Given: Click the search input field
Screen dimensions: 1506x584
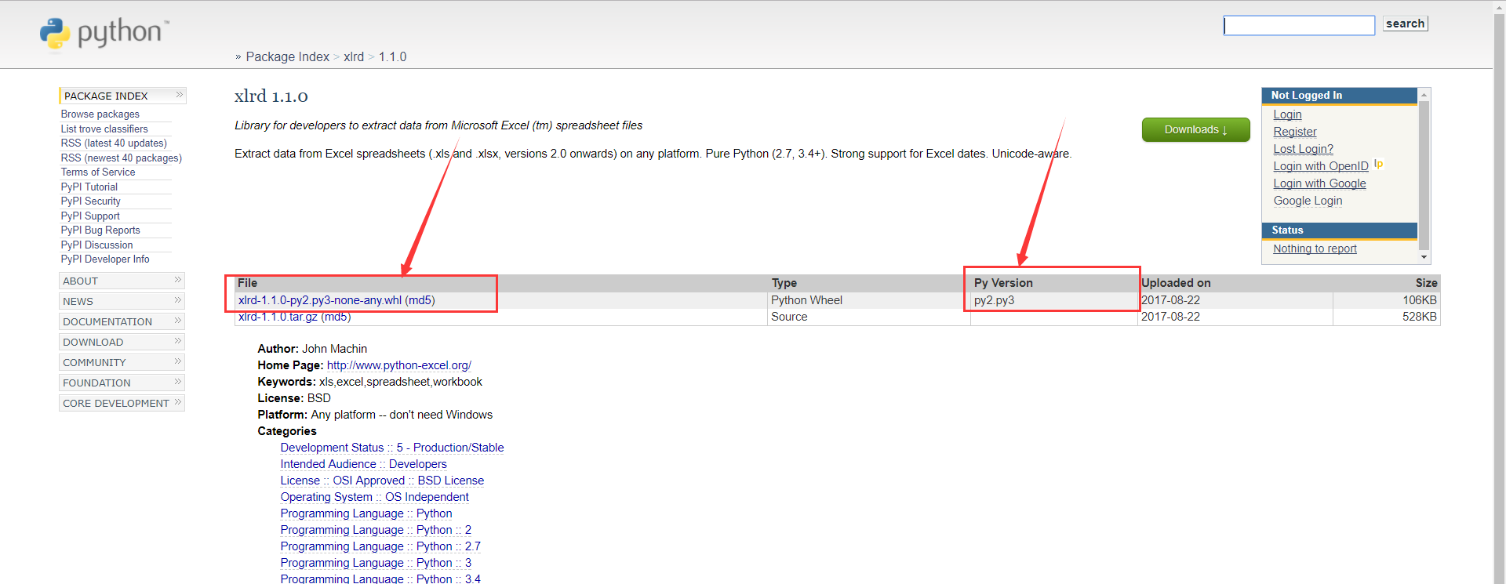Looking at the screenshot, I should coord(1299,26).
